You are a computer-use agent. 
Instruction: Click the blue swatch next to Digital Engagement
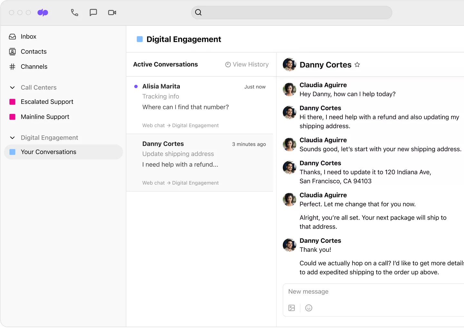[x=140, y=39]
